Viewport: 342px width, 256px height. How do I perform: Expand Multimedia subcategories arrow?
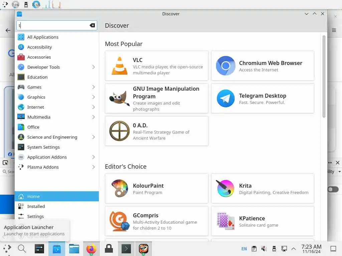[x=94, y=117]
